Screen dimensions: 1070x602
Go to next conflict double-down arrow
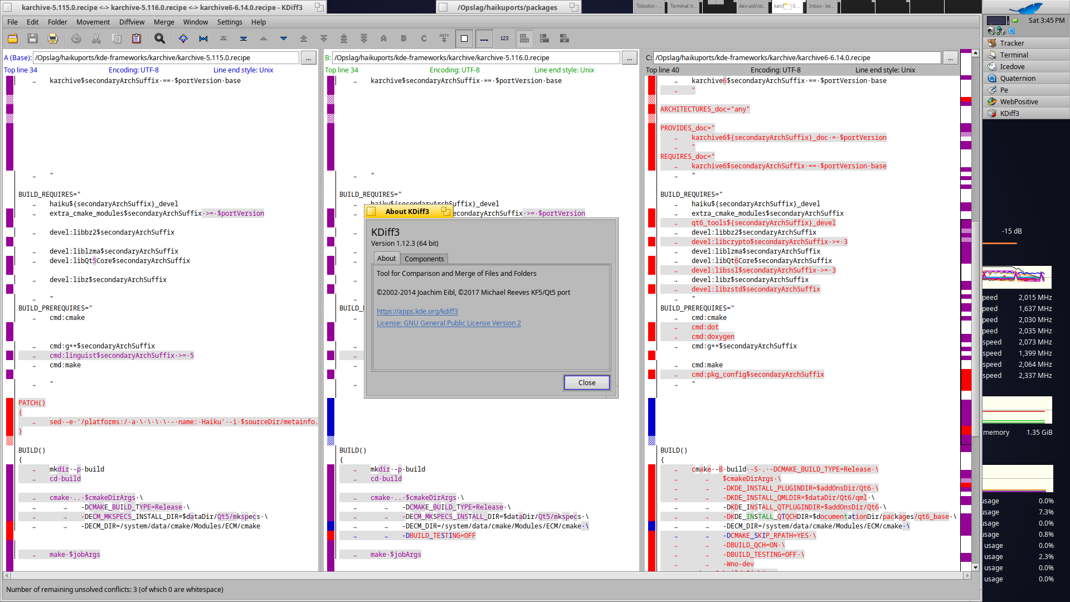click(x=324, y=38)
